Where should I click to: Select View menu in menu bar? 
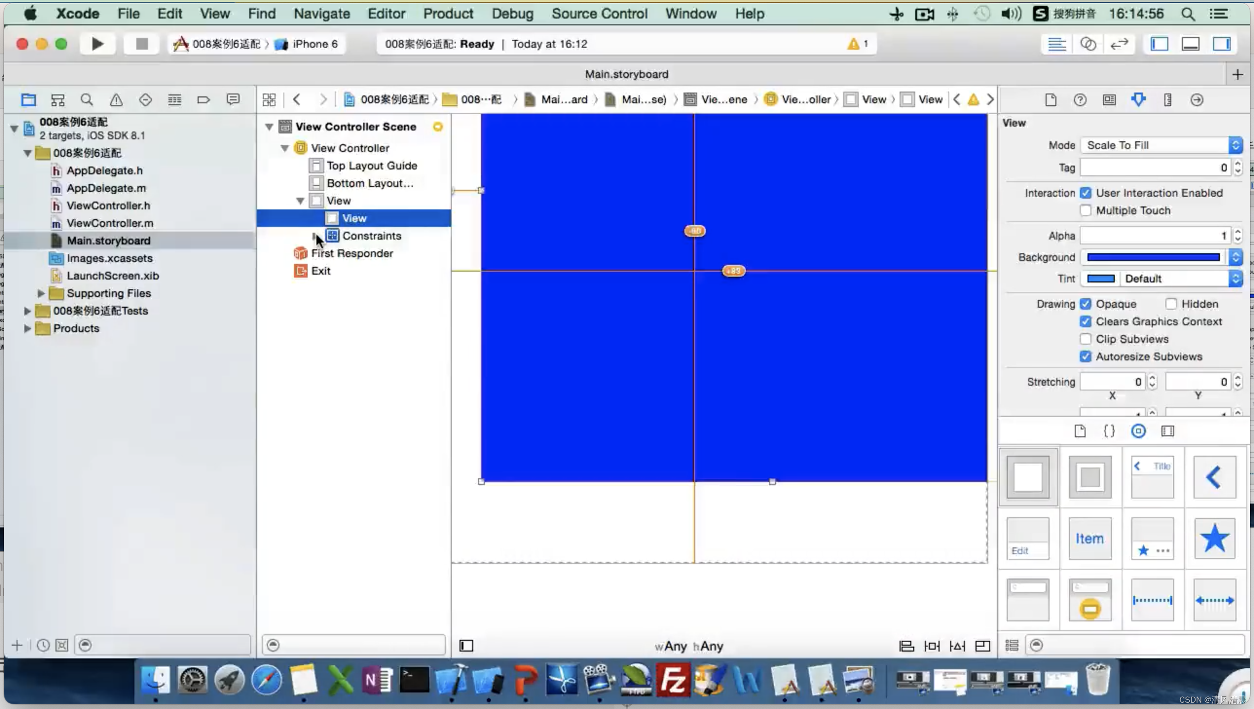point(215,13)
